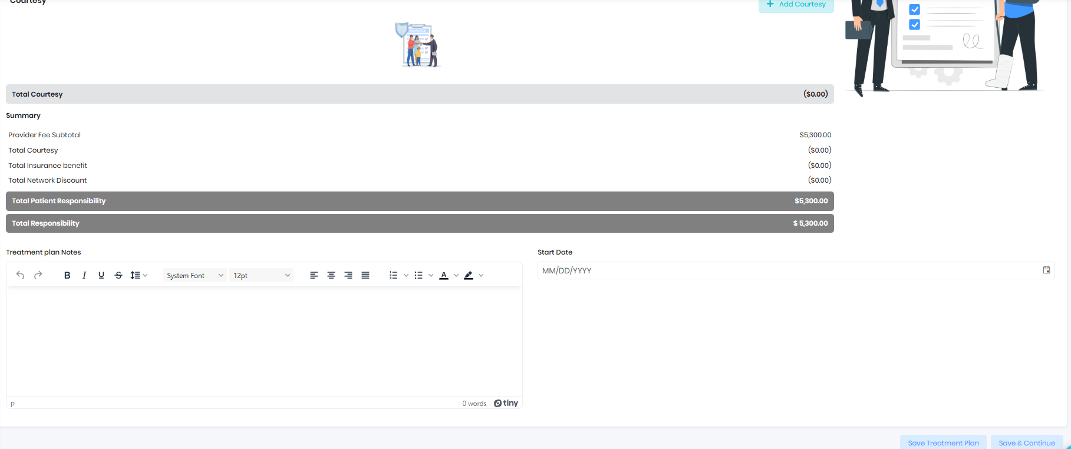Screen dimensions: 1071x449
Task: Toggle underline formatting
Action: click(101, 275)
